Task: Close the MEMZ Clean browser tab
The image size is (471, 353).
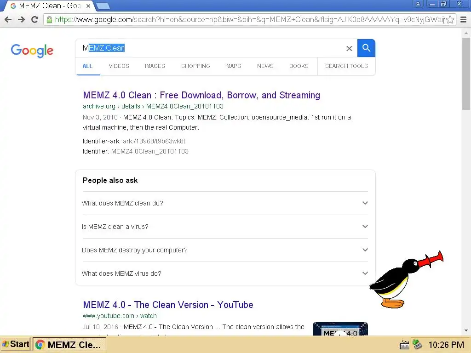Action: coord(88,6)
